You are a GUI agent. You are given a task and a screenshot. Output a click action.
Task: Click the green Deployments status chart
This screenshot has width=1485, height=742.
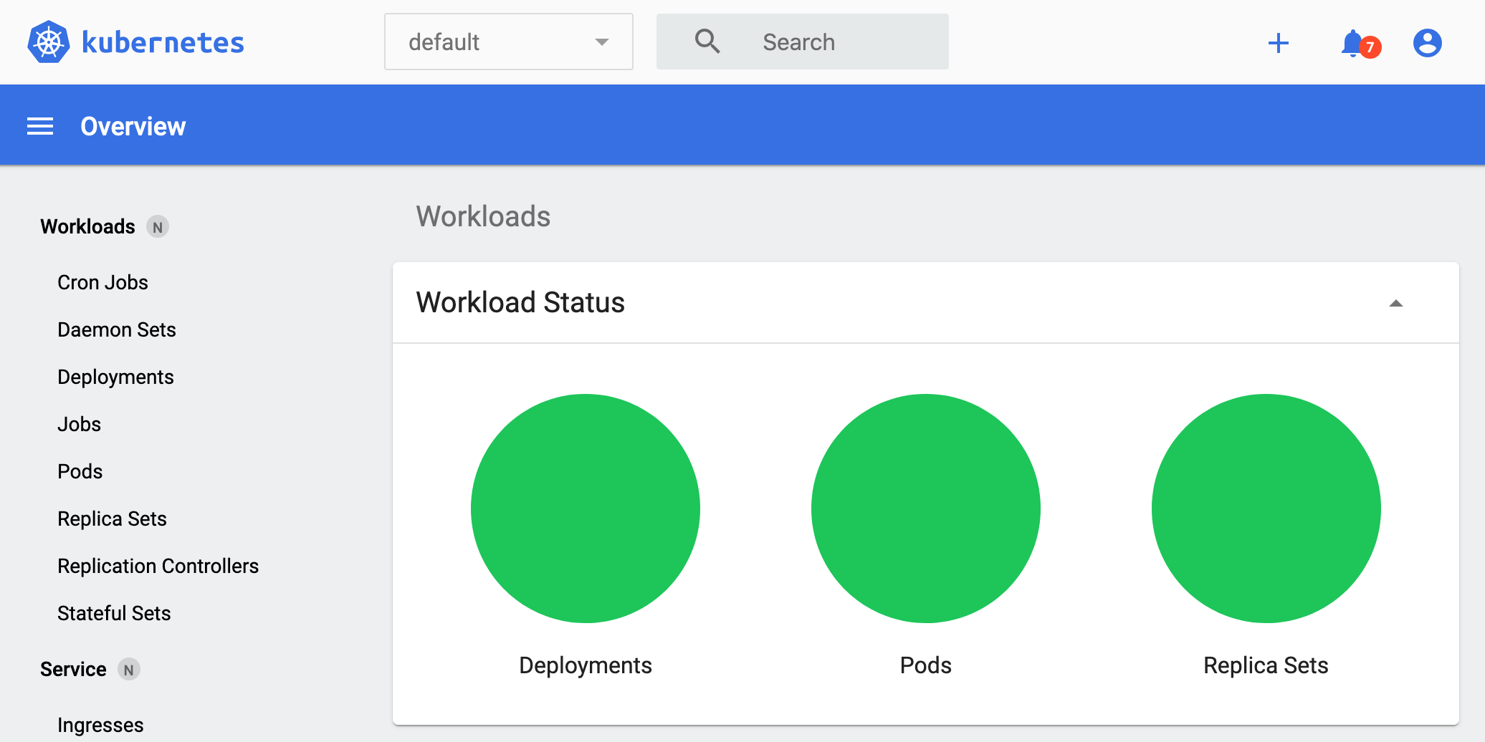pos(585,509)
